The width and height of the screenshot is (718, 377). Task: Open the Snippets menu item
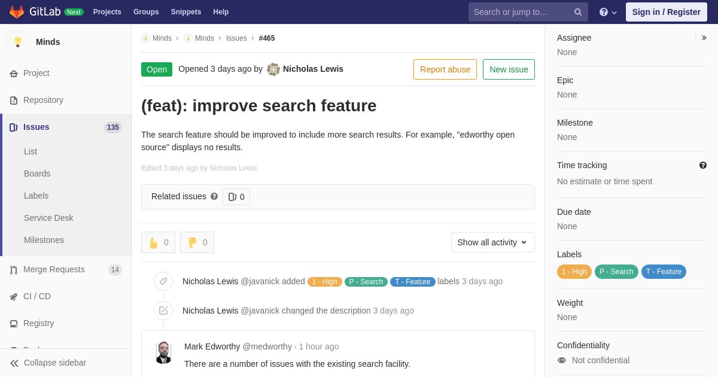pos(186,12)
